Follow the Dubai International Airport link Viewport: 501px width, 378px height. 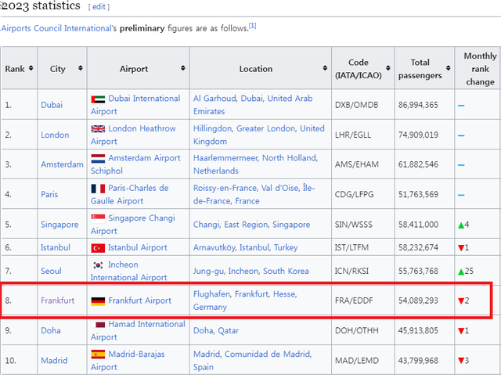tap(144, 99)
